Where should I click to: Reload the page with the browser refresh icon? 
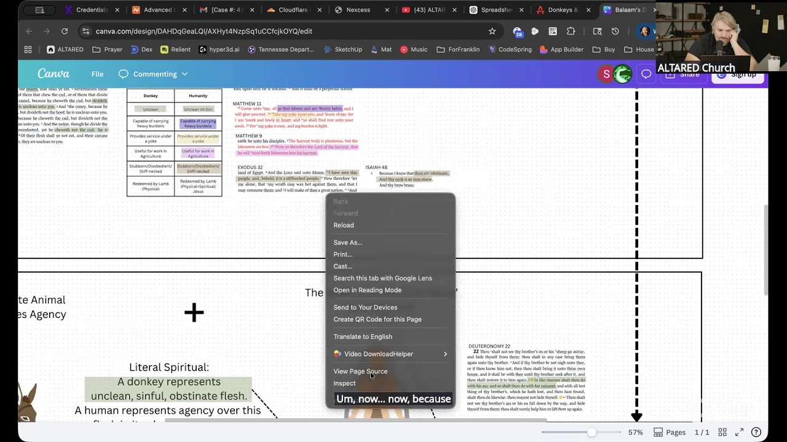[65, 31]
